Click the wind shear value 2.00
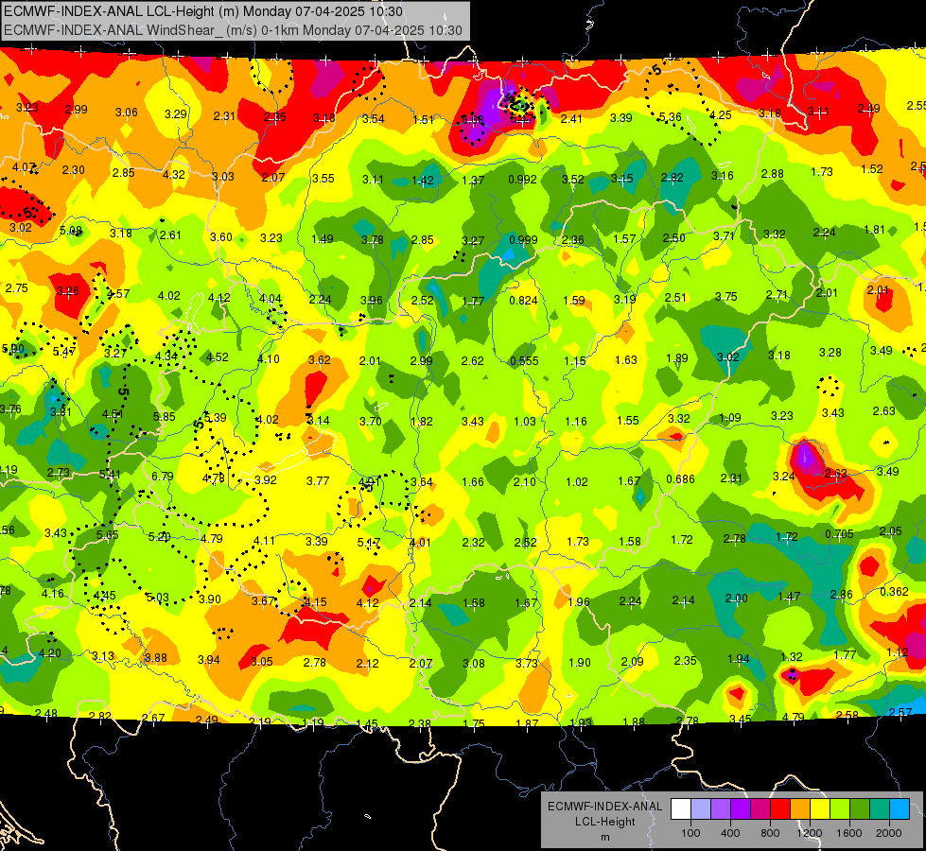 pyautogui.click(x=737, y=599)
